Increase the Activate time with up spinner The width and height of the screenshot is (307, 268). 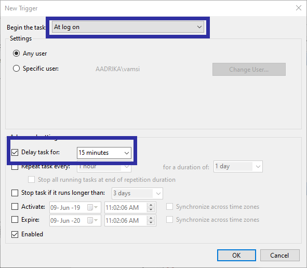pyautogui.click(x=151, y=205)
